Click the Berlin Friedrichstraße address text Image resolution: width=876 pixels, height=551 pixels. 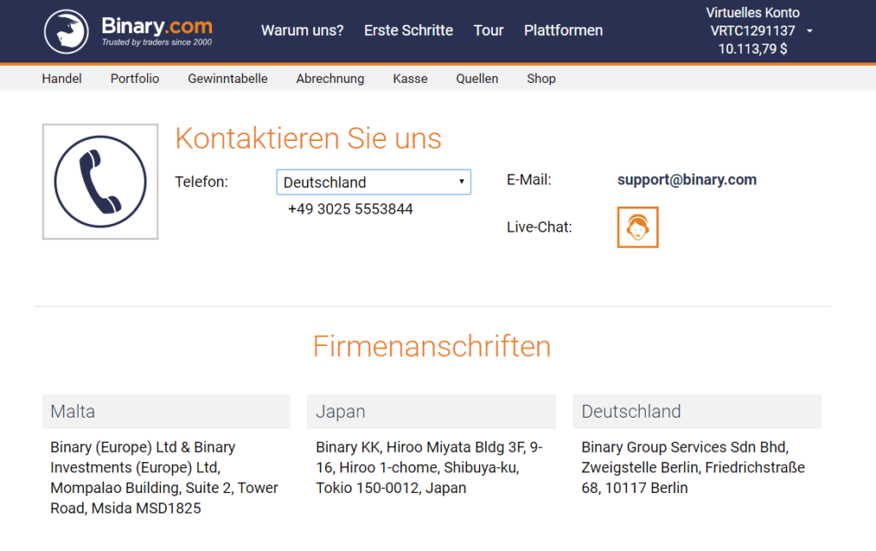(693, 467)
